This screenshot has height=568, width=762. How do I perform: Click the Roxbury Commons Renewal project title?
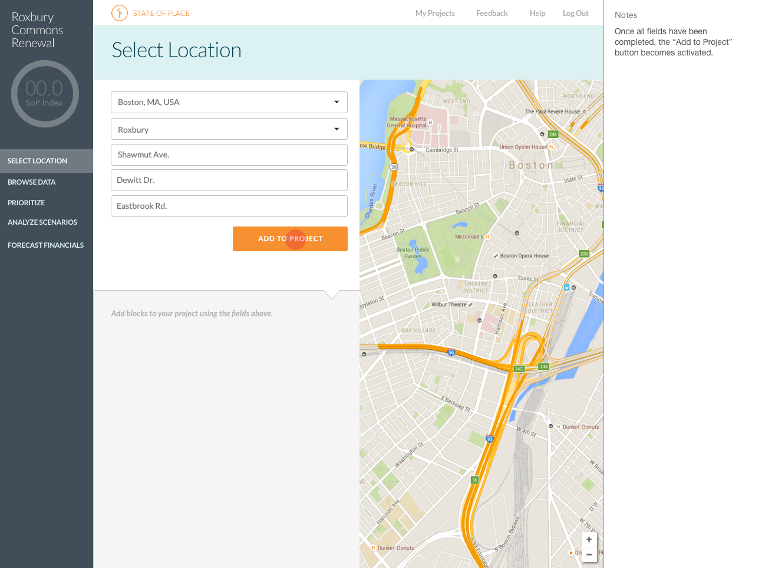point(37,30)
